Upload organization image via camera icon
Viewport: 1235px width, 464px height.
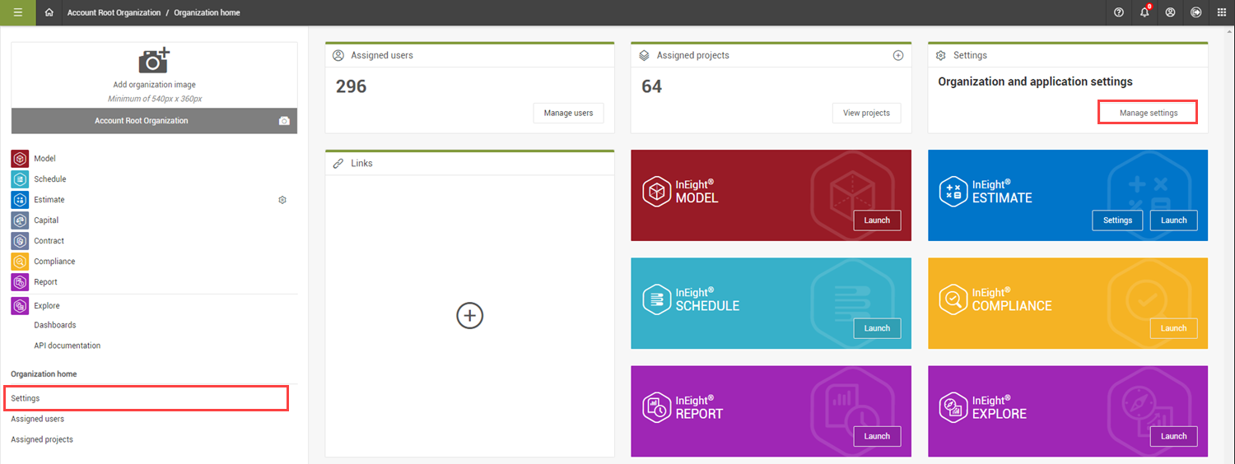[154, 61]
